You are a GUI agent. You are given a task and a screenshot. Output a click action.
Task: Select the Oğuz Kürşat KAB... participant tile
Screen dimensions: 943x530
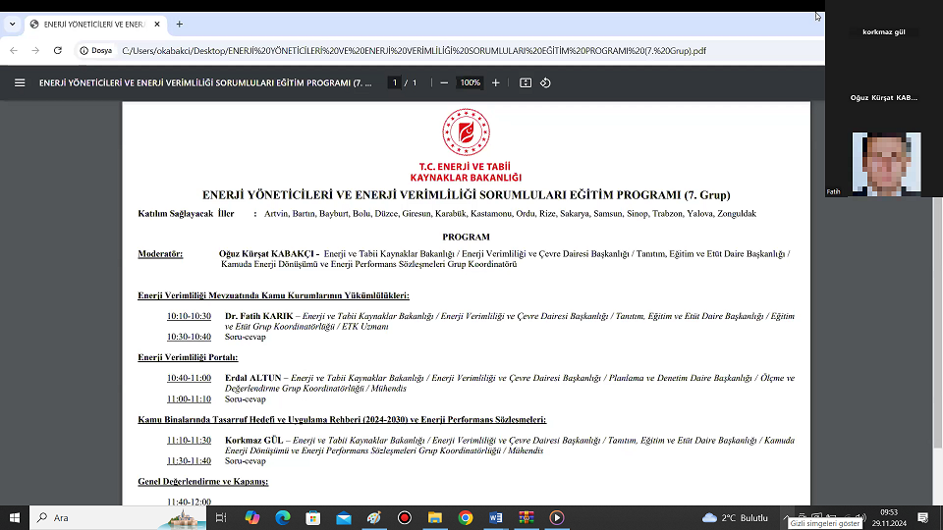click(884, 97)
